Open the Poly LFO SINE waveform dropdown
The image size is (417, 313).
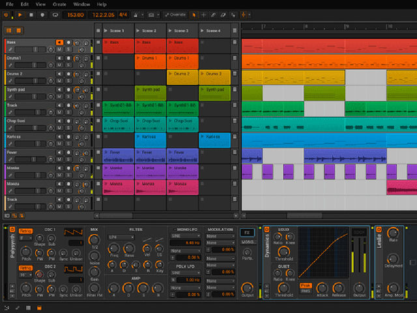[185, 273]
